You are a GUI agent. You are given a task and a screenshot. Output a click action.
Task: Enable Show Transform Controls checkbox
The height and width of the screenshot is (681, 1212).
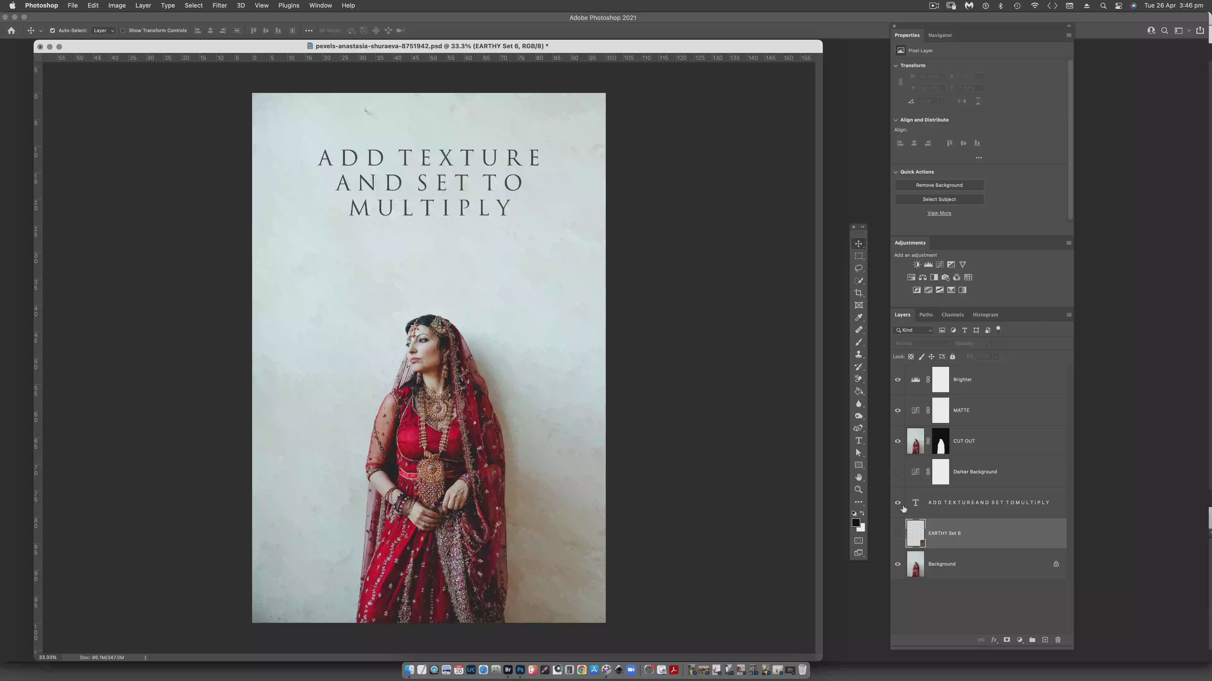point(123,31)
